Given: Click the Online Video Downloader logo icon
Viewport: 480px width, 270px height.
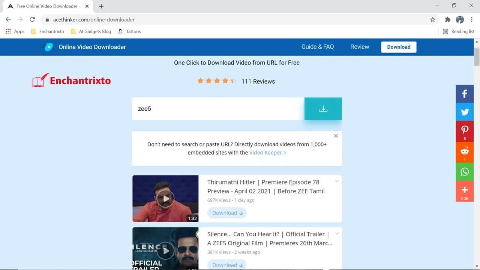Looking at the screenshot, I should 48,47.
